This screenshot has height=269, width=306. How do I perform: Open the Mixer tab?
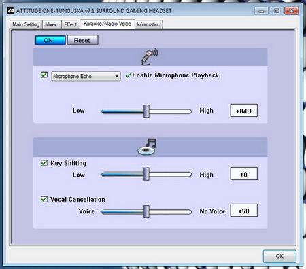pyautogui.click(x=51, y=24)
